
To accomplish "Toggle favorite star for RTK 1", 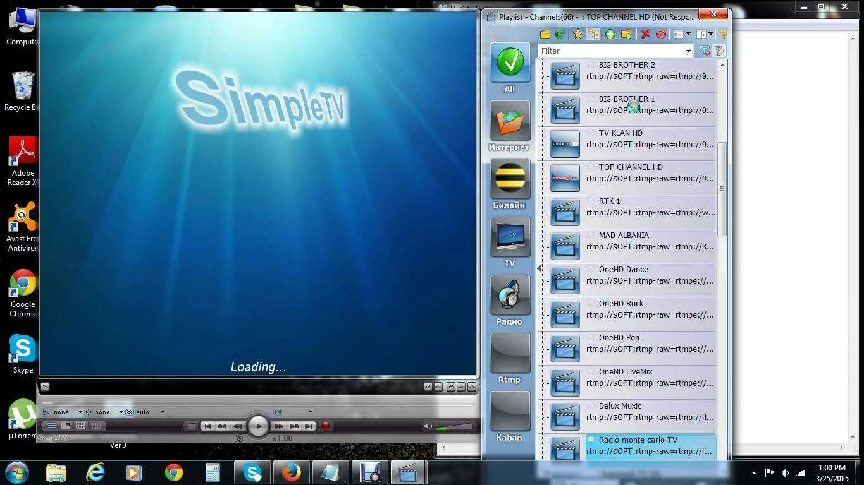I will [x=591, y=201].
